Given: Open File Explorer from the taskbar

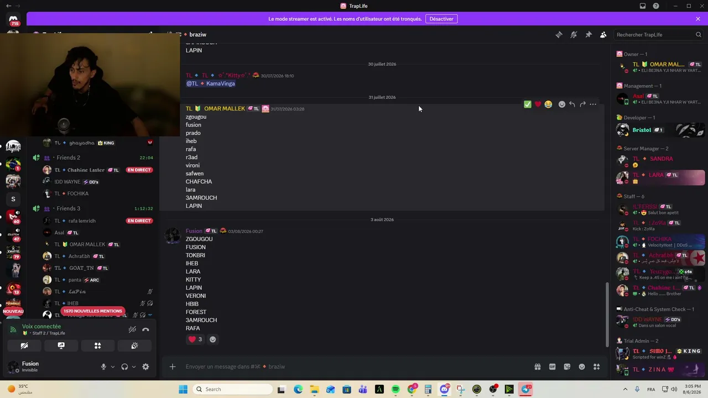Looking at the screenshot, I should click(x=314, y=389).
